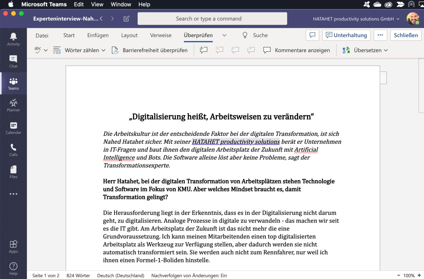Viewport: 424px width, 279px height.
Task: Click the Experteninterview-Nah... document title
Action: click(x=66, y=18)
